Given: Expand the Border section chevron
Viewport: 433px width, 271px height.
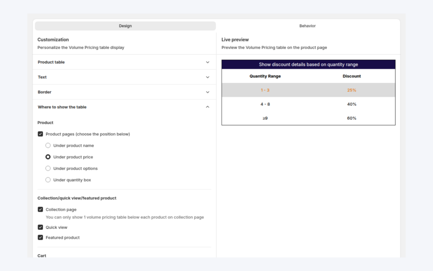Looking at the screenshot, I should (208, 92).
